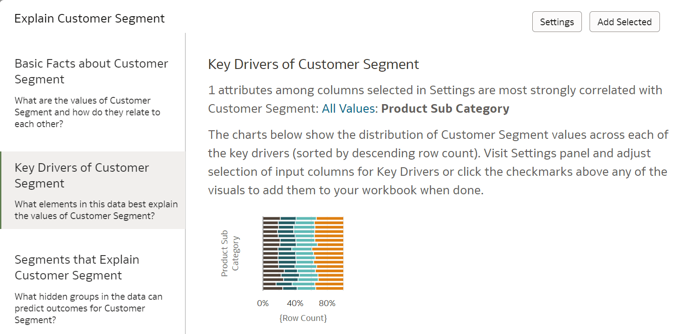Click the 80% axis tick label

coord(327,303)
